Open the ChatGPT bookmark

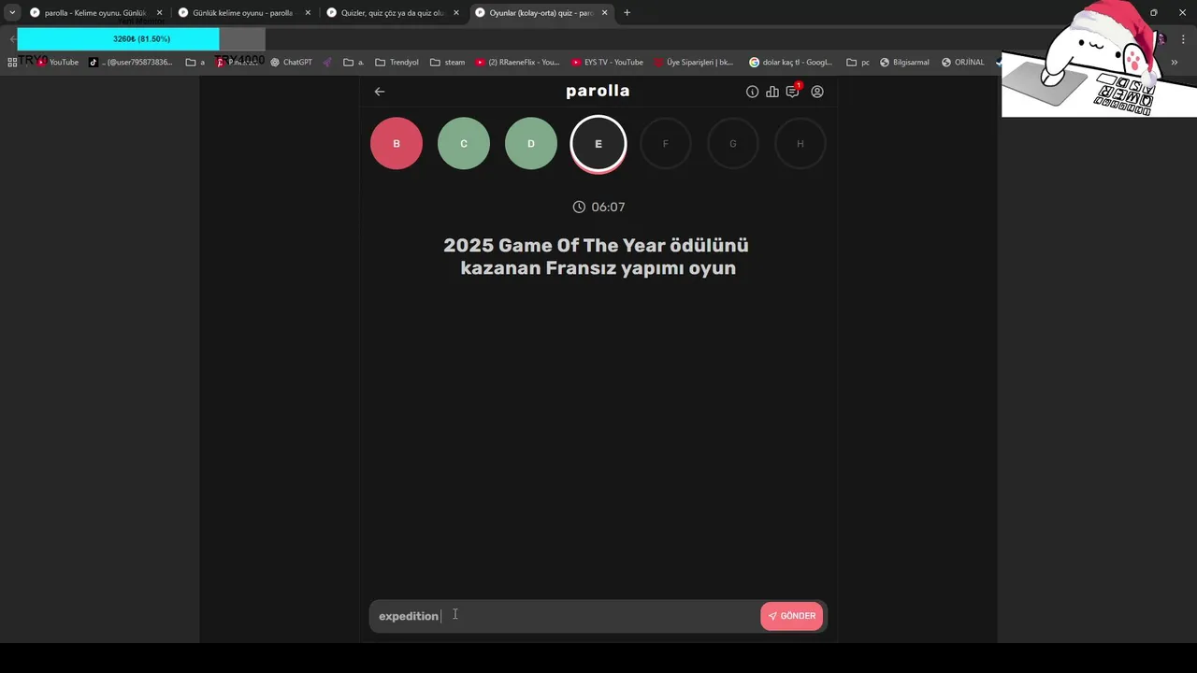291,62
